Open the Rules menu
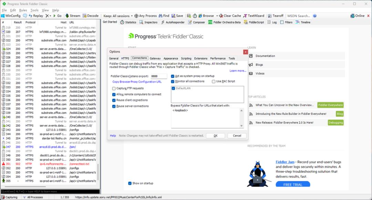Screen dimensions: 372x200 tap(23, 10)
